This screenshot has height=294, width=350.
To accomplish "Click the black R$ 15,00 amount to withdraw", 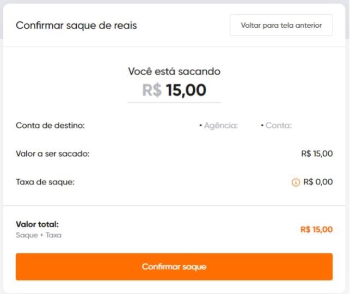I will 317,154.
